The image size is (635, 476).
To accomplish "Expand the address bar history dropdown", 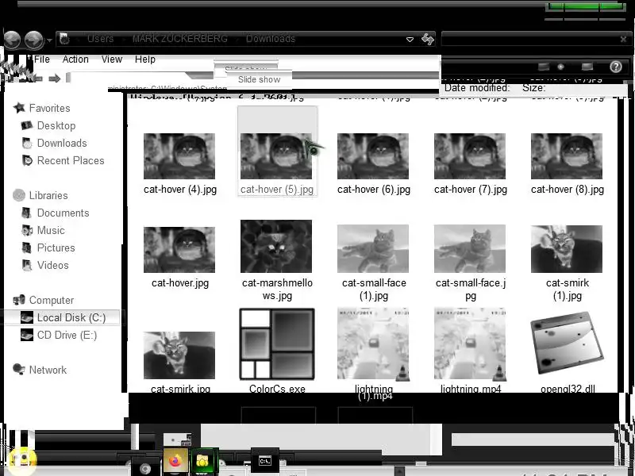I will (x=410, y=39).
